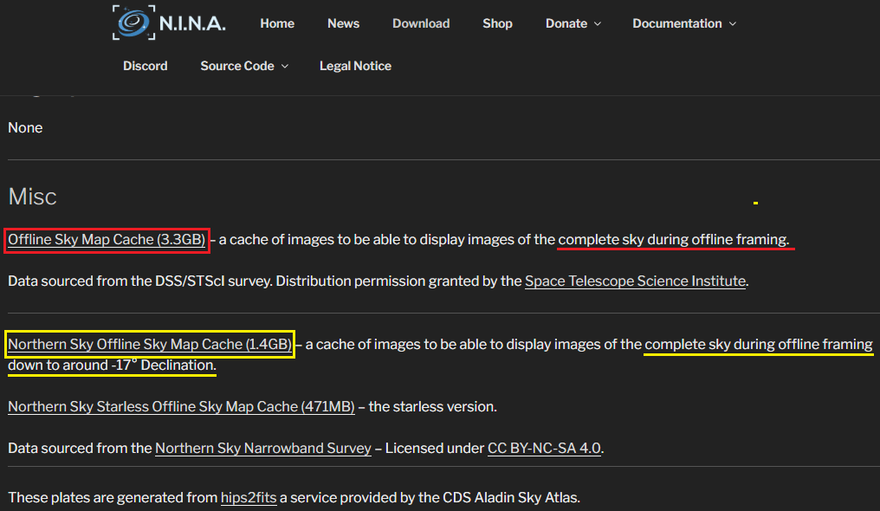
Task: Download the Offline Sky Map Cache (3.3GB)
Action: (107, 239)
